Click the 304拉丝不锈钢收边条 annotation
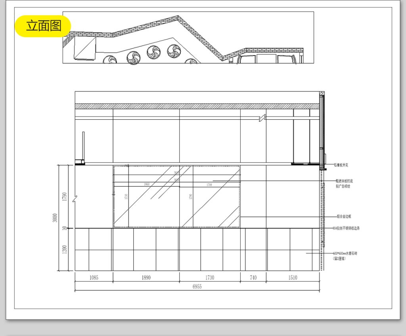This screenshot has width=406, height=336. coord(346,228)
